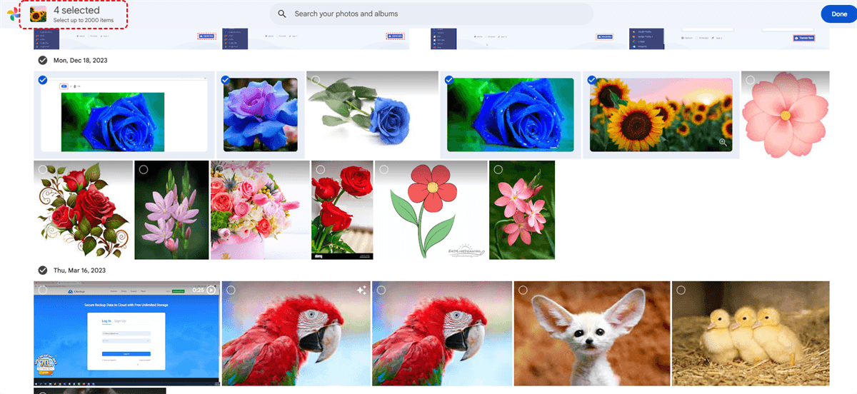This screenshot has height=394, width=857.
Task: Open the fennec fox thumbnail
Action: (592, 333)
